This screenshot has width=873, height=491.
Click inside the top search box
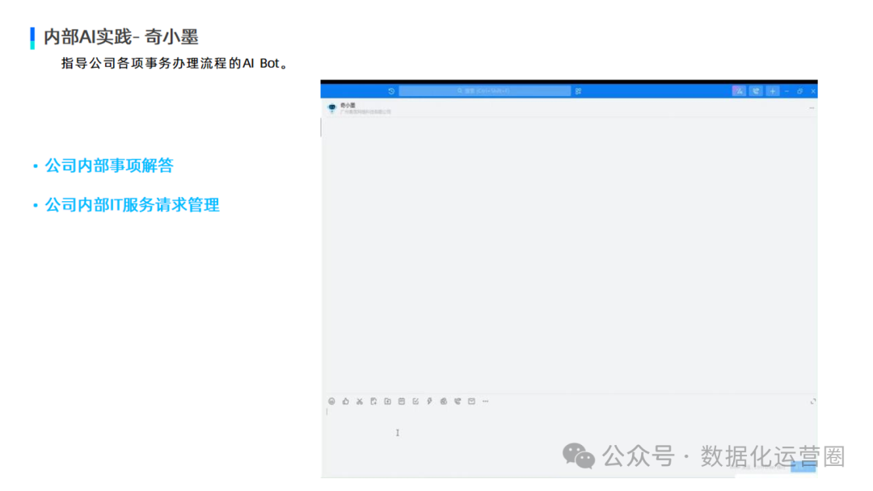point(485,90)
